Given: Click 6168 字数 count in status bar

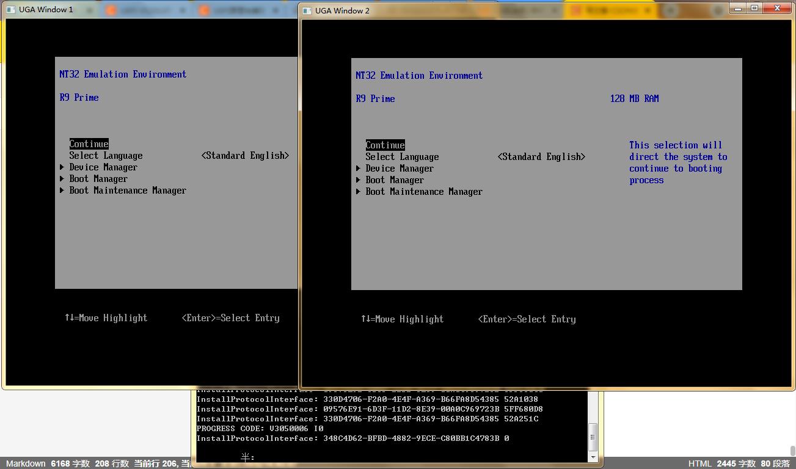Looking at the screenshot, I should coord(70,464).
